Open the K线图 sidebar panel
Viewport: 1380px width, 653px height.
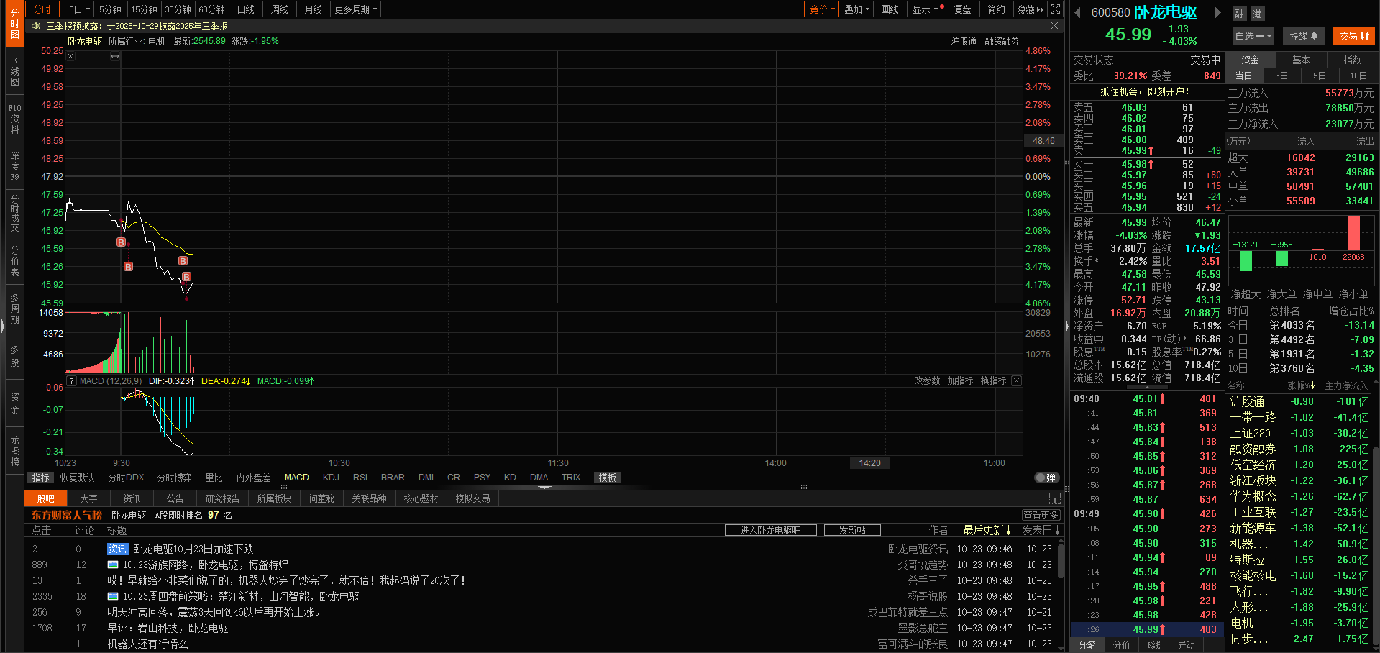[x=14, y=71]
